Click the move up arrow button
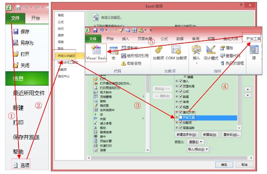Viewport: 267px width, 174px height. (x=248, y=89)
